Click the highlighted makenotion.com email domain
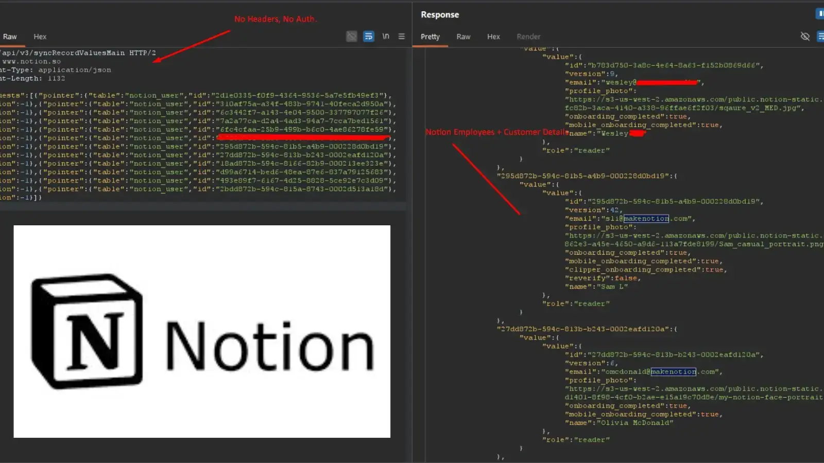The width and height of the screenshot is (824, 463). coord(645,218)
